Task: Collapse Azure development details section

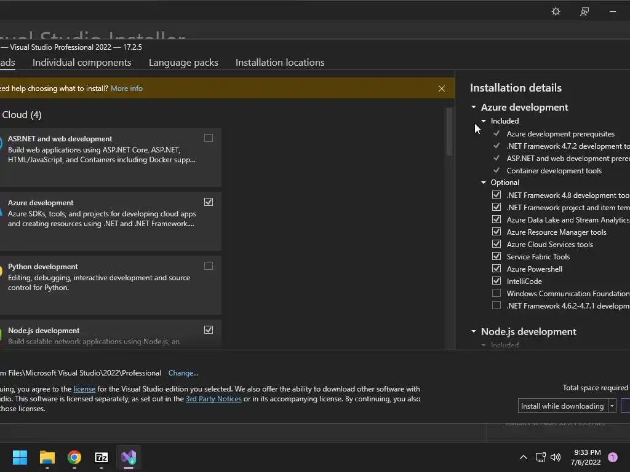Action: click(474, 107)
